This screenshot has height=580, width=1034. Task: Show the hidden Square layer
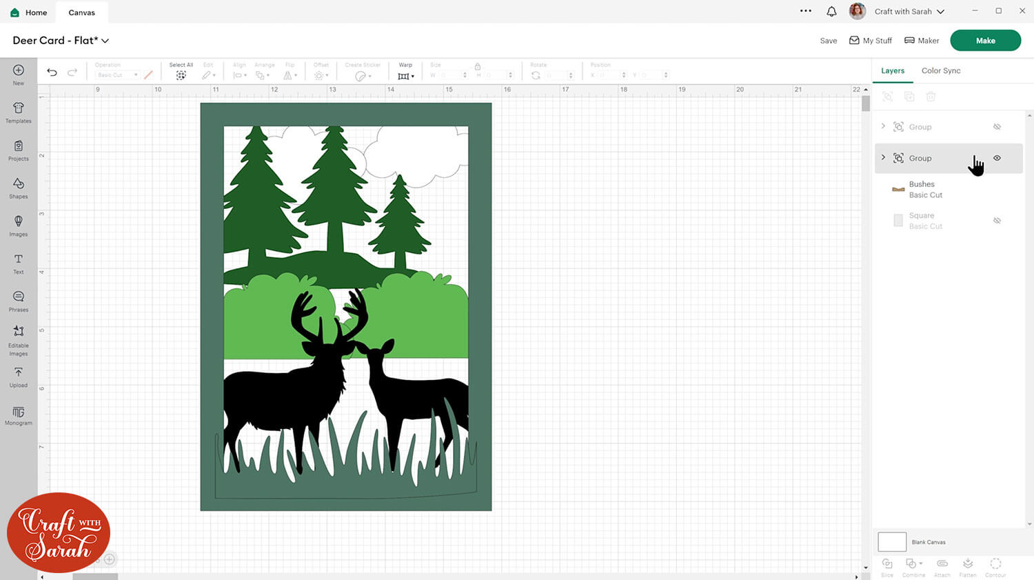(997, 221)
